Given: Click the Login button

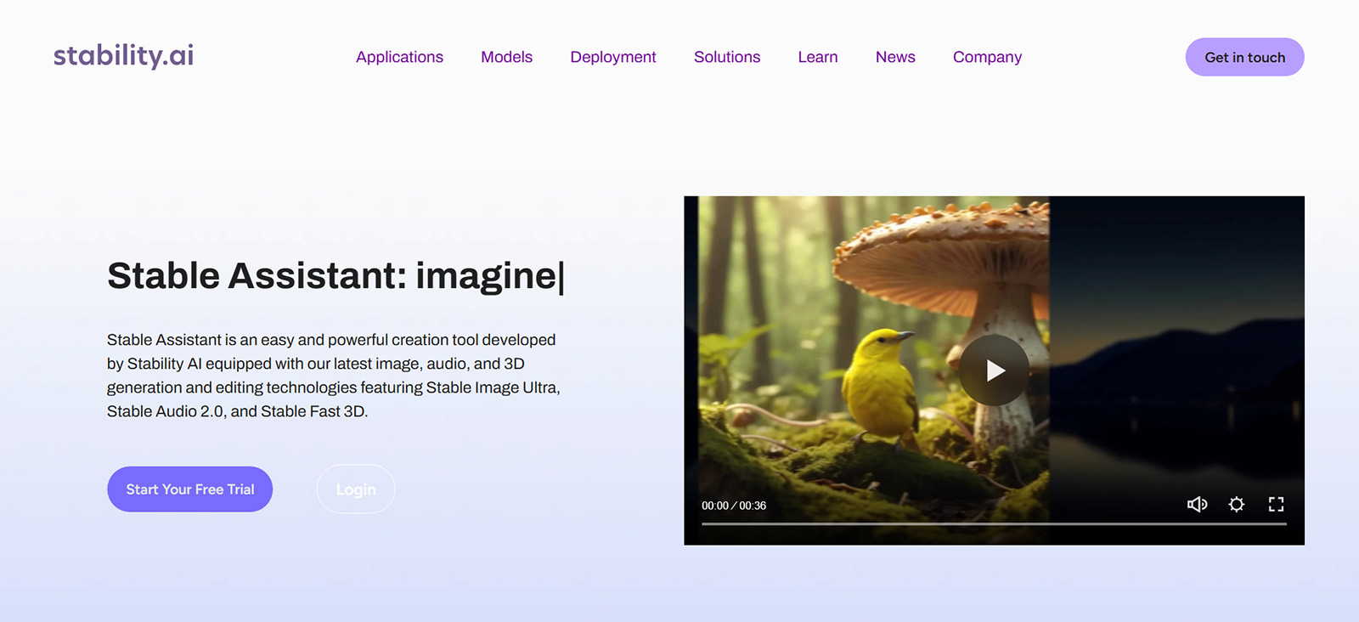Looking at the screenshot, I should point(356,489).
